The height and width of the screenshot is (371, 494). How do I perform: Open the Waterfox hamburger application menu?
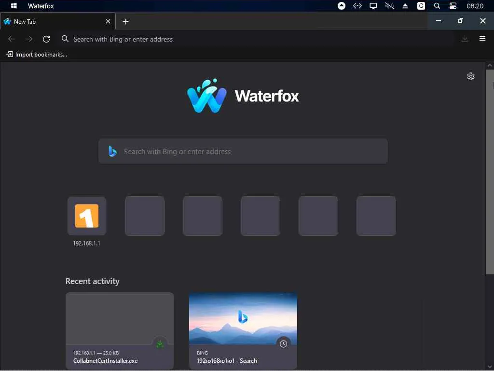[482, 39]
